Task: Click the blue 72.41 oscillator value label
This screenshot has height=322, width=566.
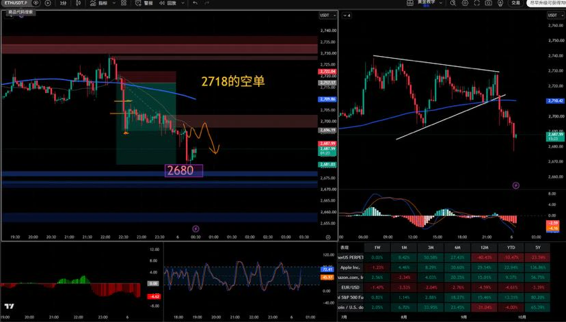Action: point(327,269)
